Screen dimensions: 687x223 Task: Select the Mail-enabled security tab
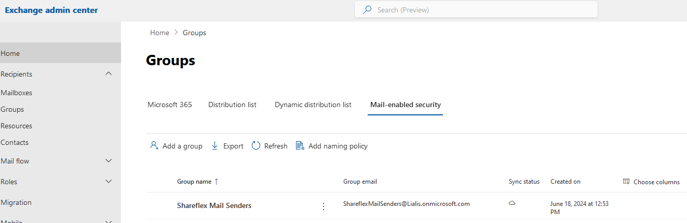[406, 105]
